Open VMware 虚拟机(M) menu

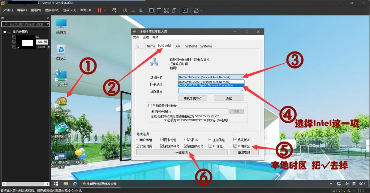52,10
